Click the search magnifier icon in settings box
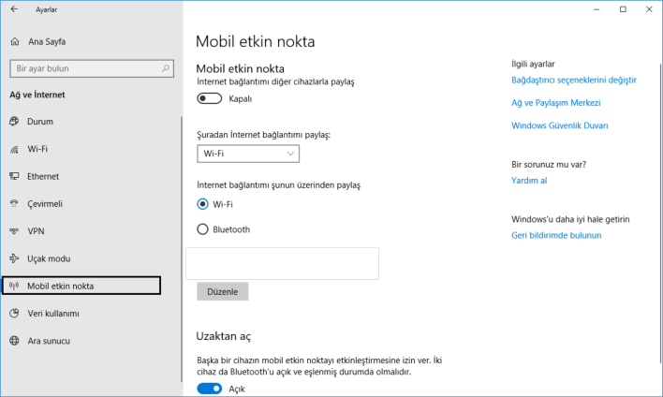Viewport: 663px width, 397px height. [x=166, y=68]
